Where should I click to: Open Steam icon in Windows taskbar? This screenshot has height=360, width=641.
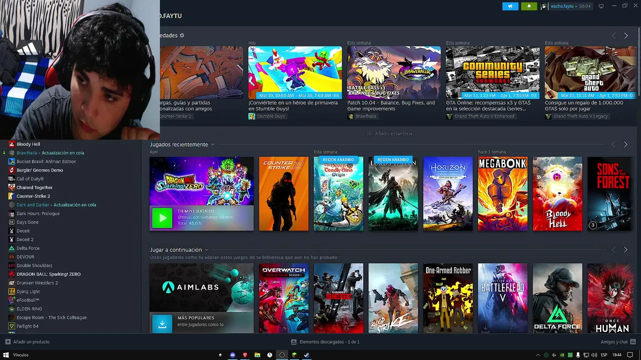(x=306, y=355)
